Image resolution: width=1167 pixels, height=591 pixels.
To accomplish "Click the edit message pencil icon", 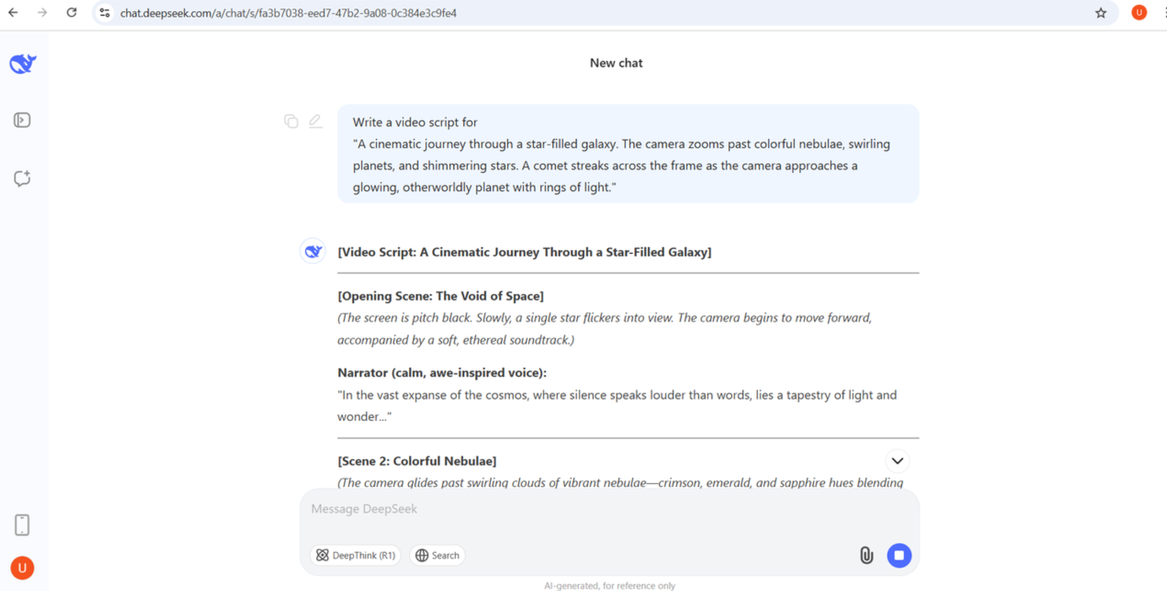I will pyautogui.click(x=316, y=121).
